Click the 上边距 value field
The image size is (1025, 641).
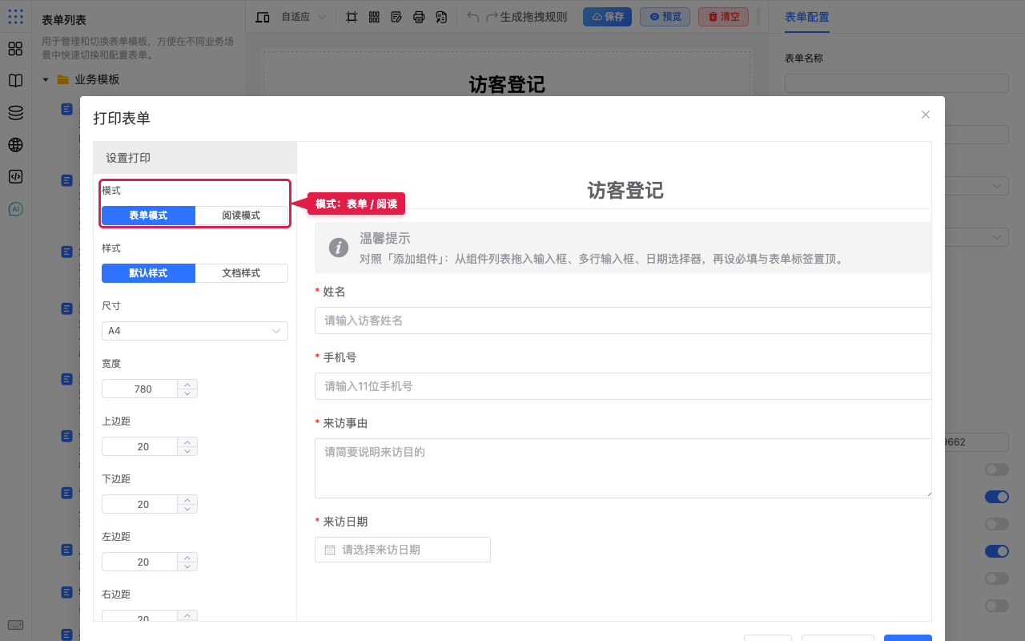tap(139, 446)
